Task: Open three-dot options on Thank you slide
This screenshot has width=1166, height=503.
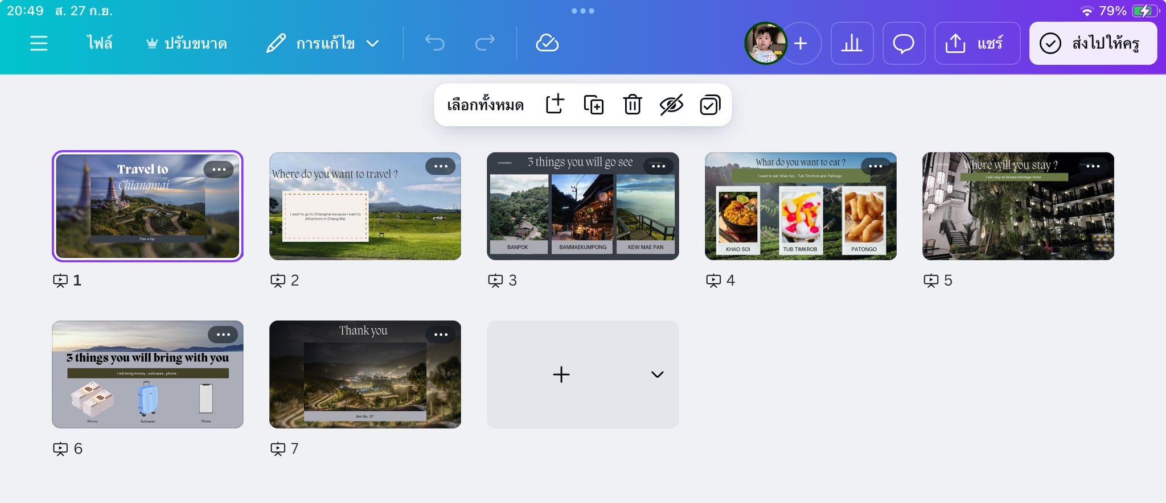Action: [x=441, y=335]
